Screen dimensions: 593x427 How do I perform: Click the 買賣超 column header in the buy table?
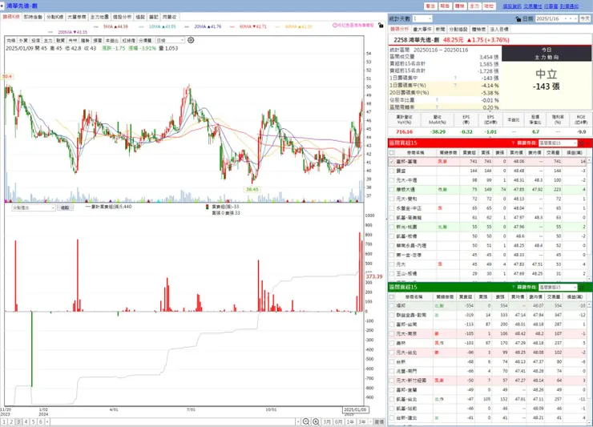click(469, 153)
